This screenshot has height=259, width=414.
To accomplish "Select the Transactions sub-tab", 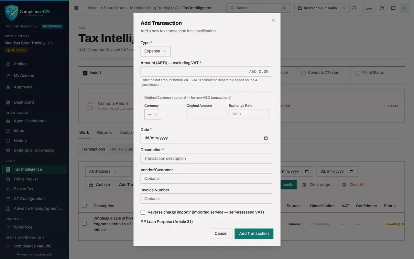I will point(93,149).
